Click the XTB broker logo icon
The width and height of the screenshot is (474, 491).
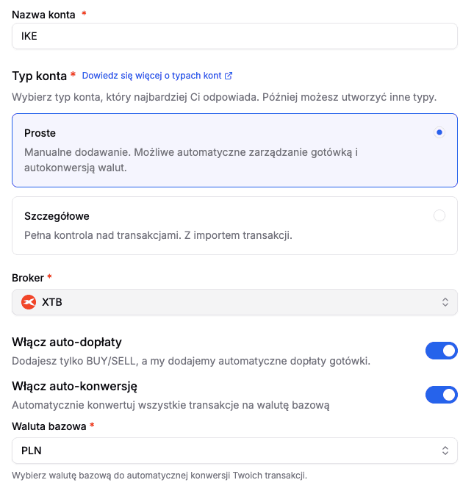29,302
